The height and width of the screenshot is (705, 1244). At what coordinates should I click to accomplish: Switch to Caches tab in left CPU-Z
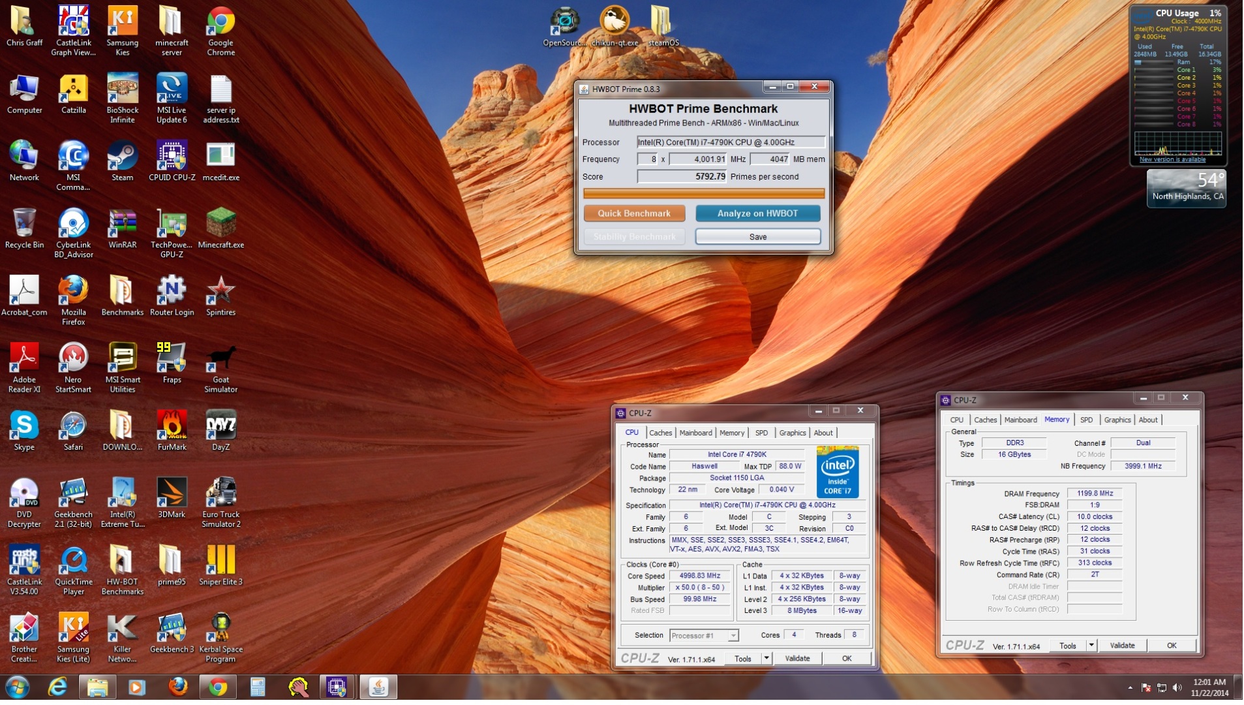(660, 433)
